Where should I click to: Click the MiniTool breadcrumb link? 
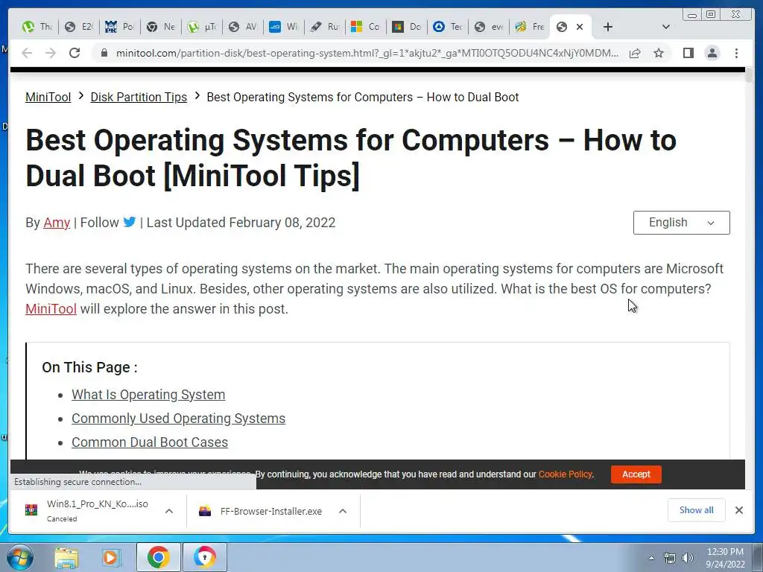point(48,97)
